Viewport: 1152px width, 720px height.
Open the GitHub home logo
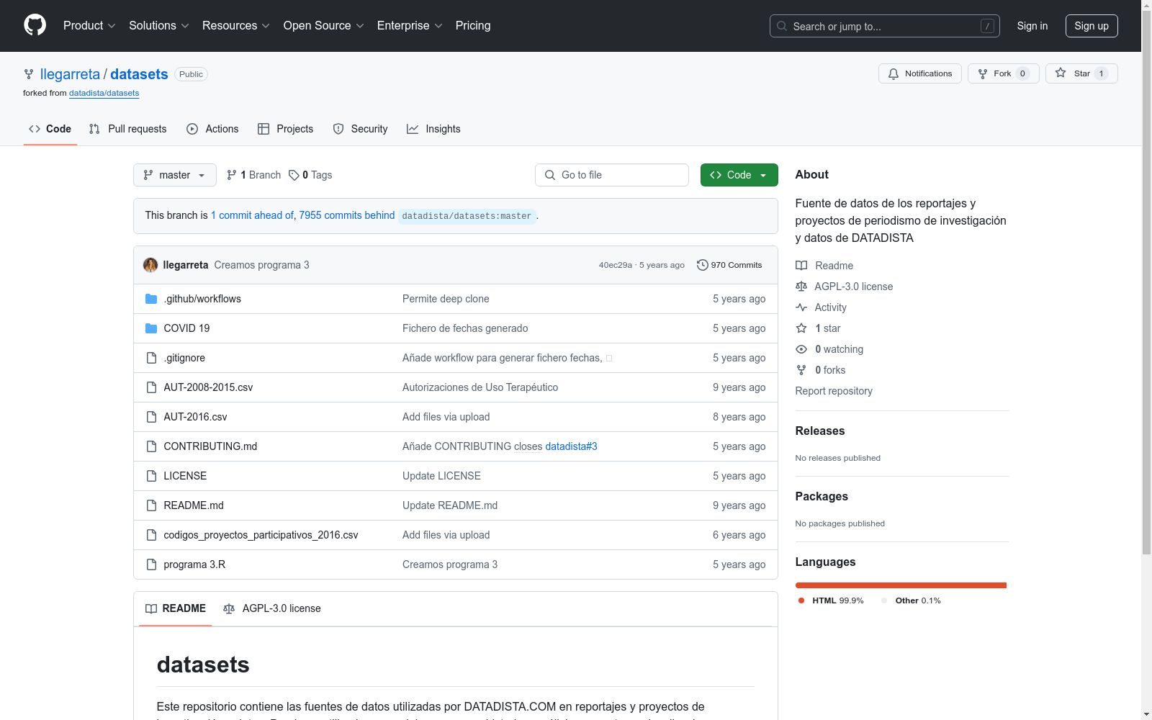point(35,25)
